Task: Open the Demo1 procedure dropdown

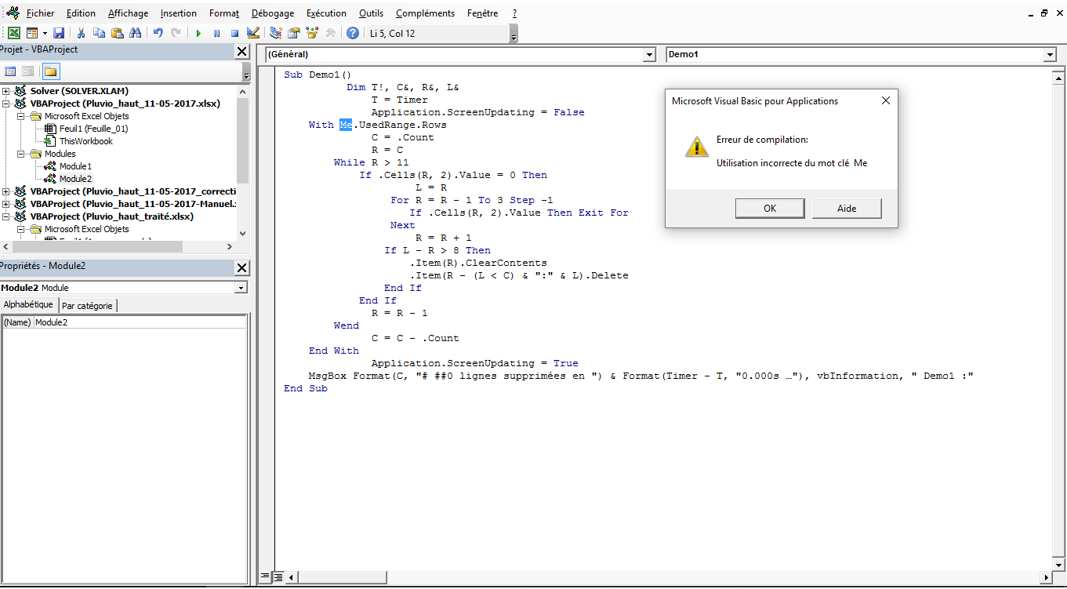Action: tap(1050, 54)
